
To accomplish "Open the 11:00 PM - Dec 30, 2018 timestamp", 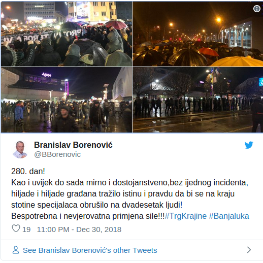I will pos(79,229).
